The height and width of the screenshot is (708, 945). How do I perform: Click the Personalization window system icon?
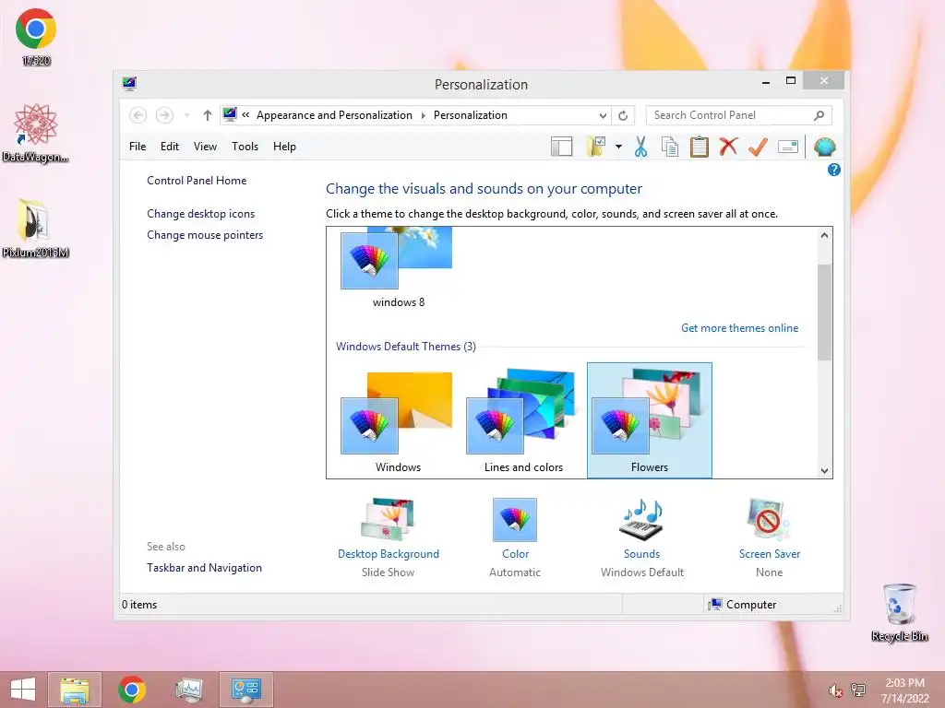129,84
